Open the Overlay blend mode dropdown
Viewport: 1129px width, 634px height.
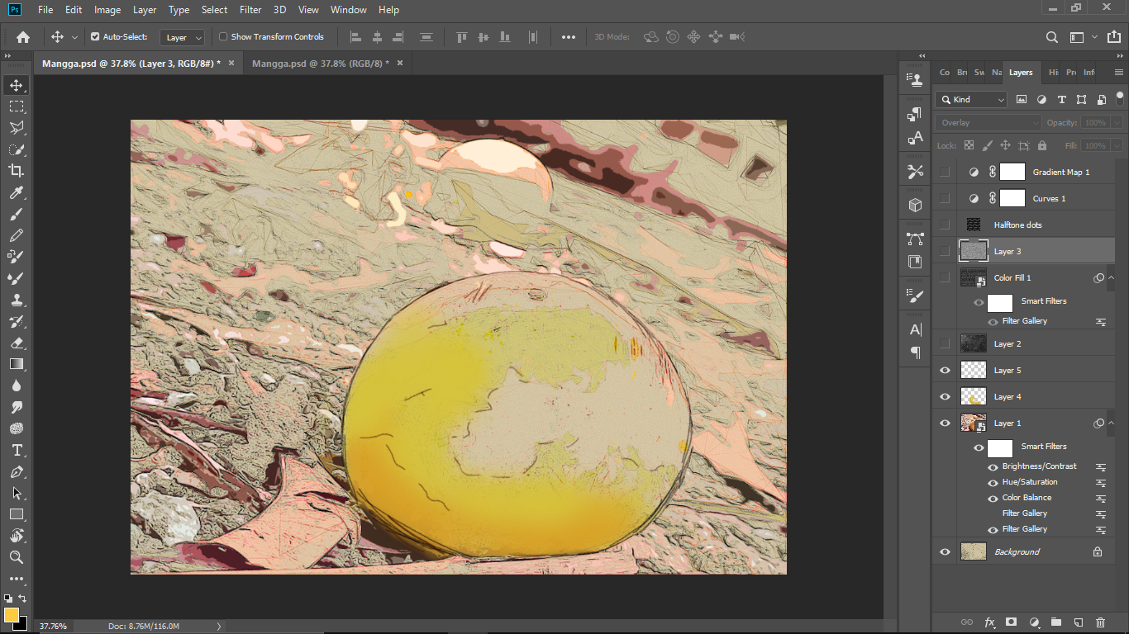click(988, 122)
